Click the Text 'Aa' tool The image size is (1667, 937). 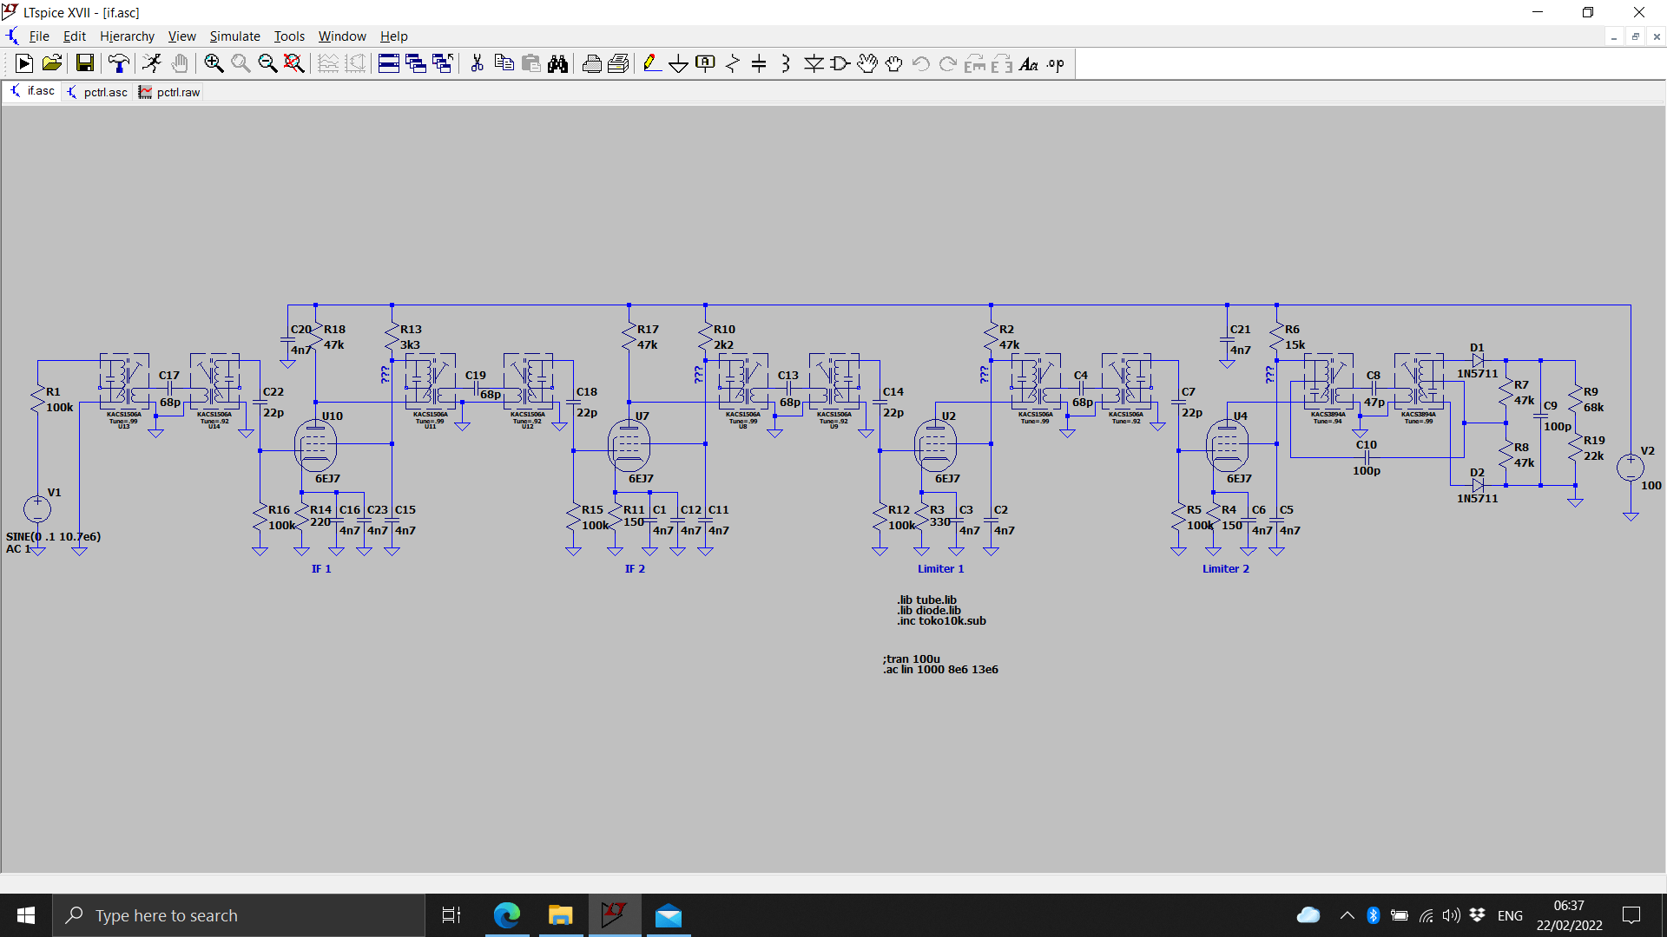point(1029,63)
